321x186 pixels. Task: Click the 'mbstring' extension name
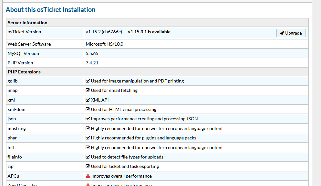click(x=16, y=128)
